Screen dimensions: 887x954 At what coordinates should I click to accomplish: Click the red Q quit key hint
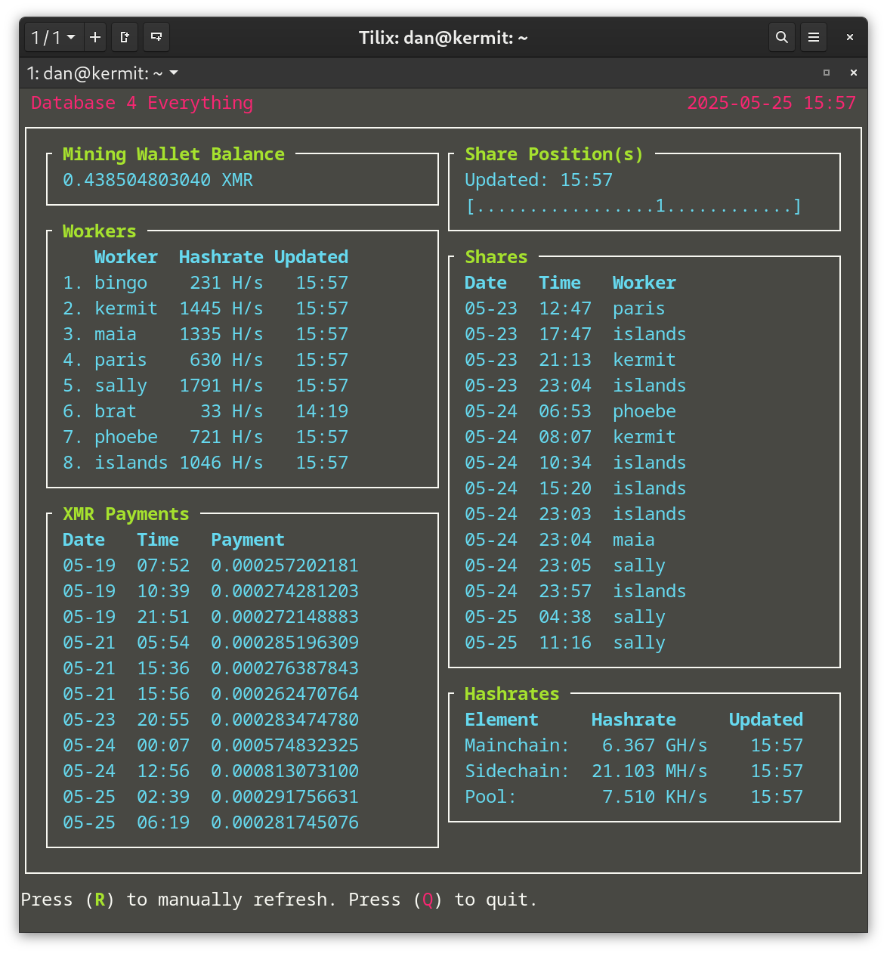point(428,900)
